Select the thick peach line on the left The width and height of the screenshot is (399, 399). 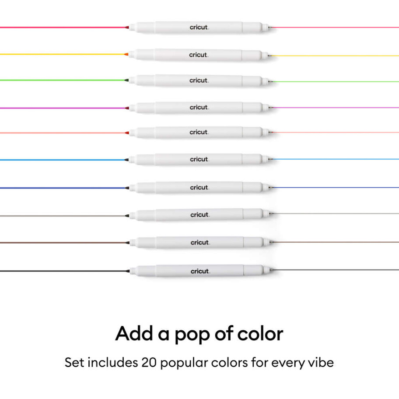(61, 133)
